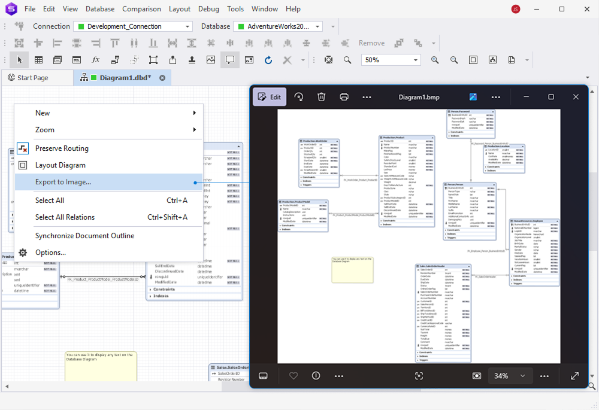
Task: Select the Note tool in the toolbar
Action: [x=230, y=60]
